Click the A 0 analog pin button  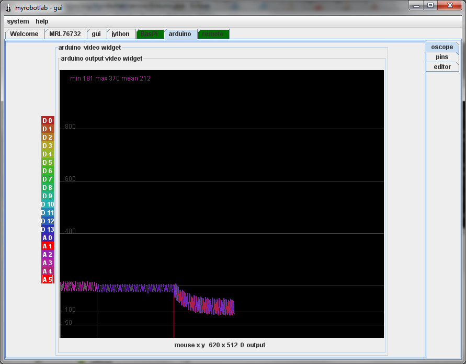point(48,237)
